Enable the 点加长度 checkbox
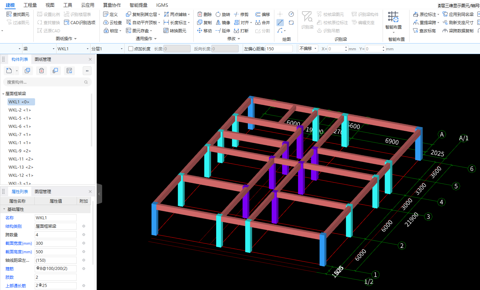 tap(131, 49)
